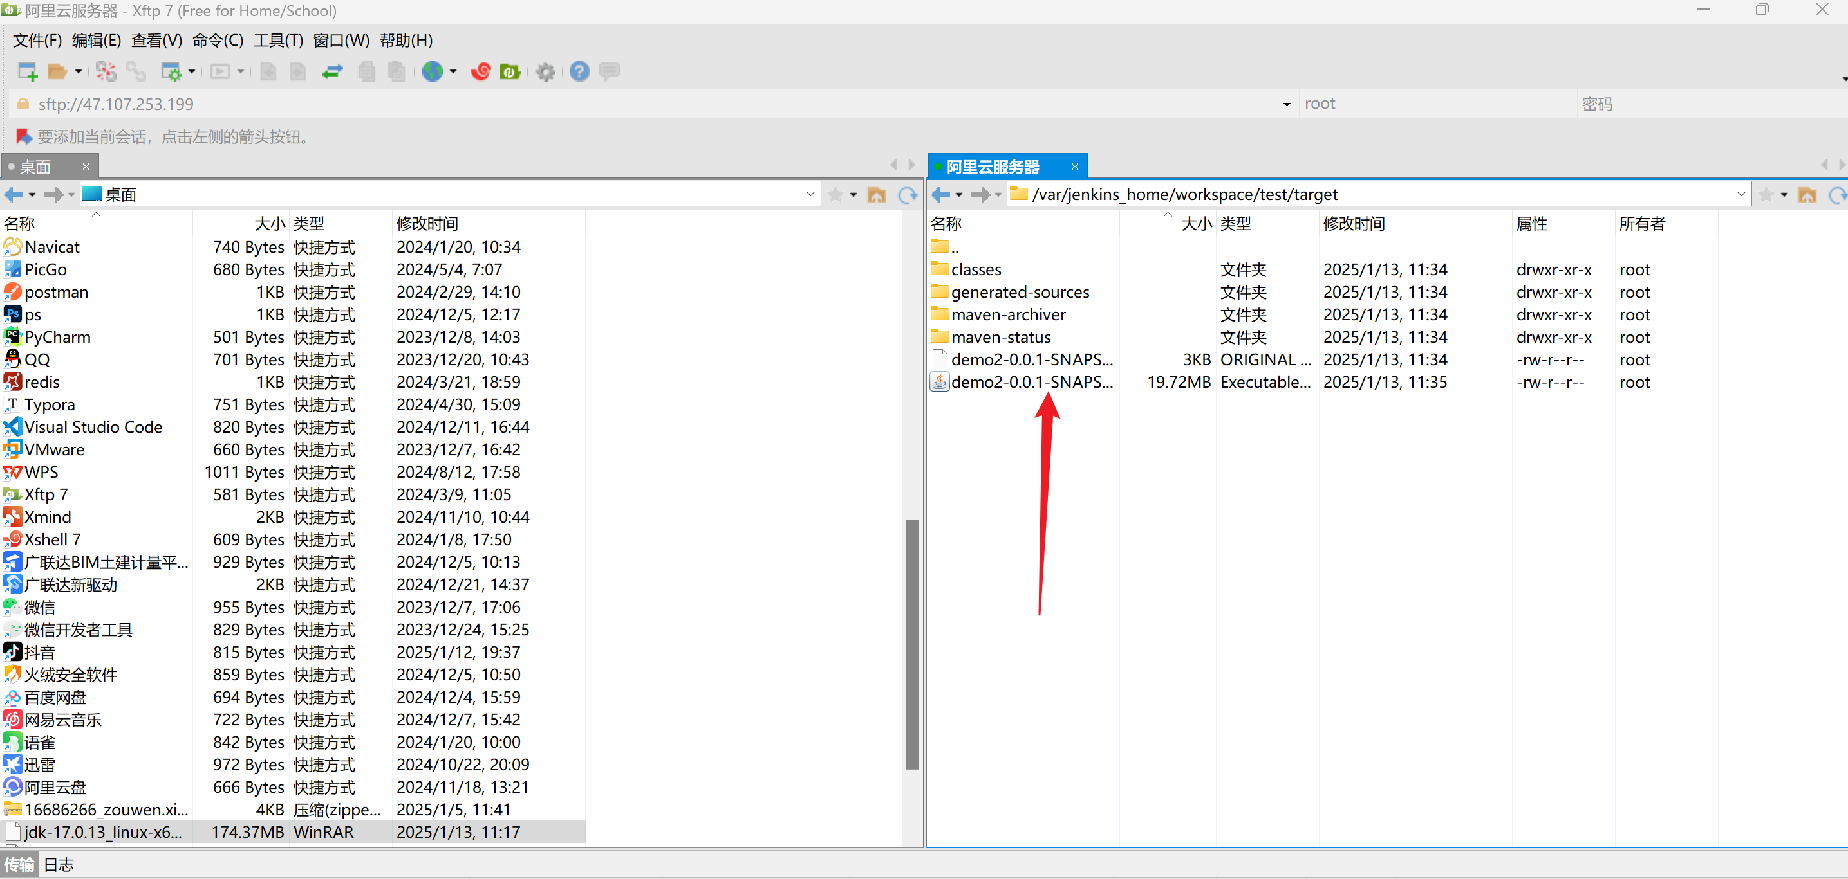
Task: Refresh the local 桌面 pane
Action: [x=908, y=194]
